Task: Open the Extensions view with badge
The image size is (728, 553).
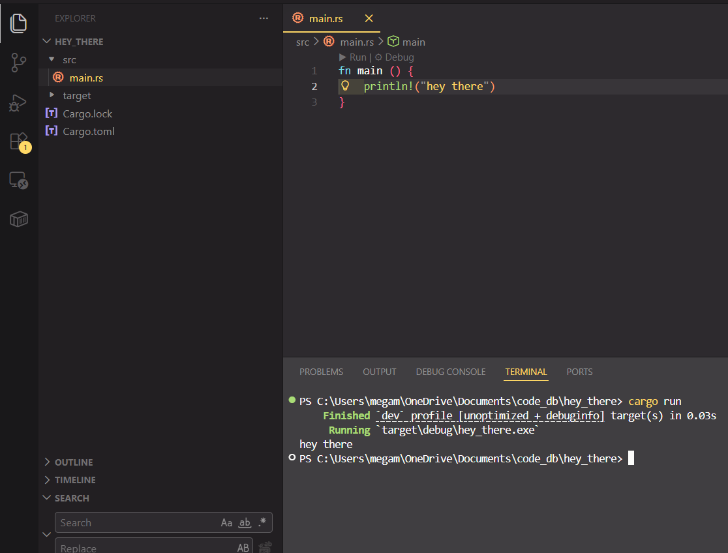Action: click(x=20, y=142)
